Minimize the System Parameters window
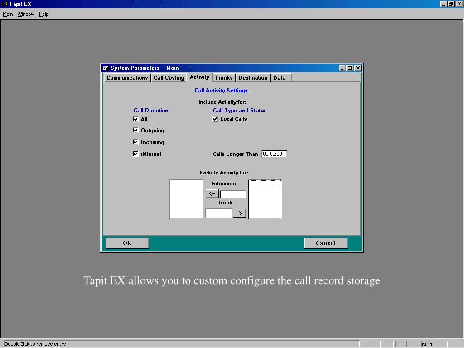Screen dimensions: 464x348 [x=343, y=68]
